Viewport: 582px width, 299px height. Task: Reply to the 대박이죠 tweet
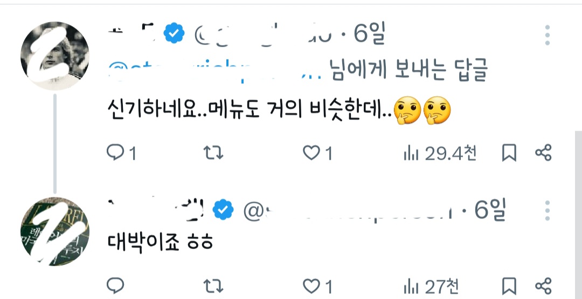115,285
